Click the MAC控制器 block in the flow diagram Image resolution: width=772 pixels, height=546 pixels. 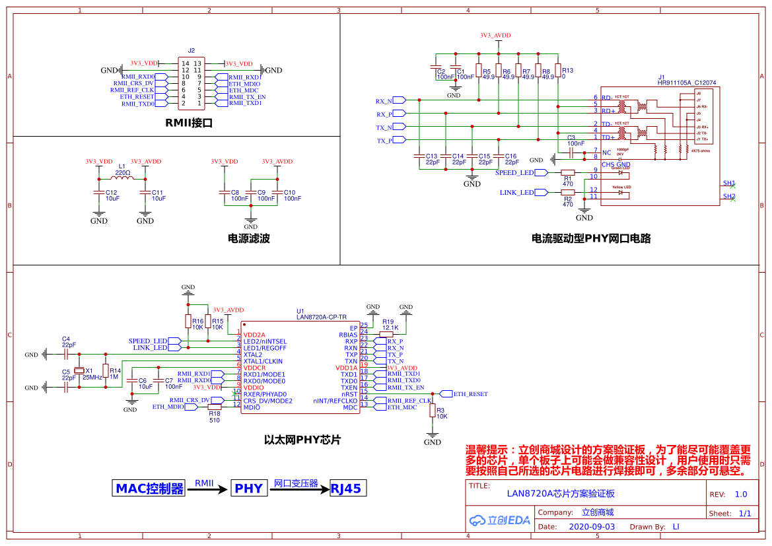149,488
